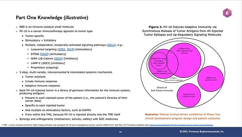Screen dimensions: 242x137
Task: Click the slide page number 14
Action: [x=120, y=132]
